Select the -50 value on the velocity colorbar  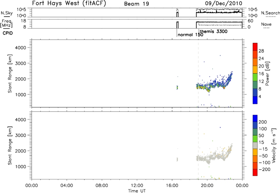[x=263, y=156]
